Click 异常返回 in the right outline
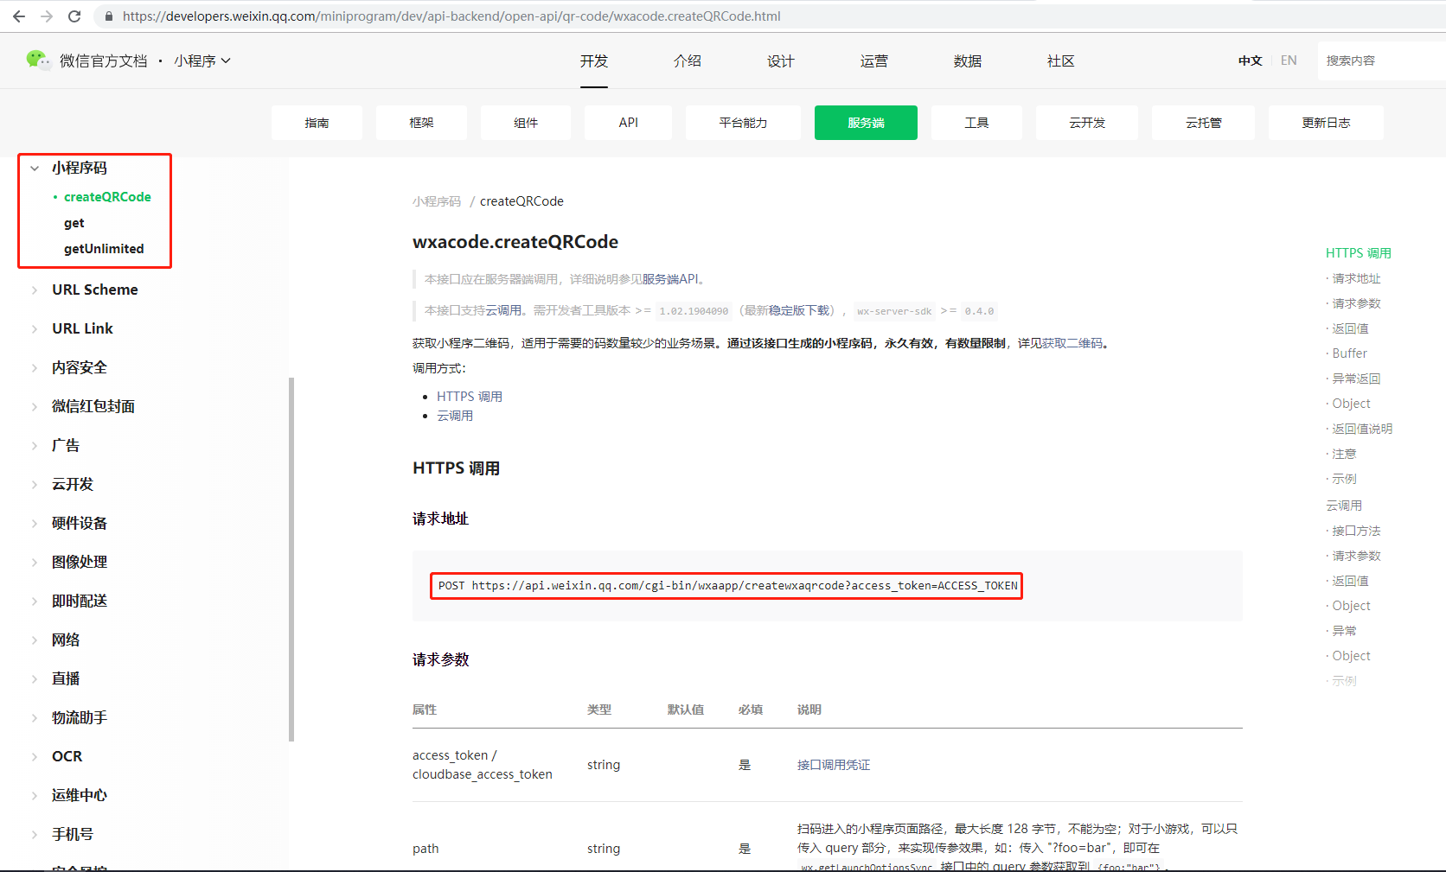1446x872 pixels. [1356, 379]
